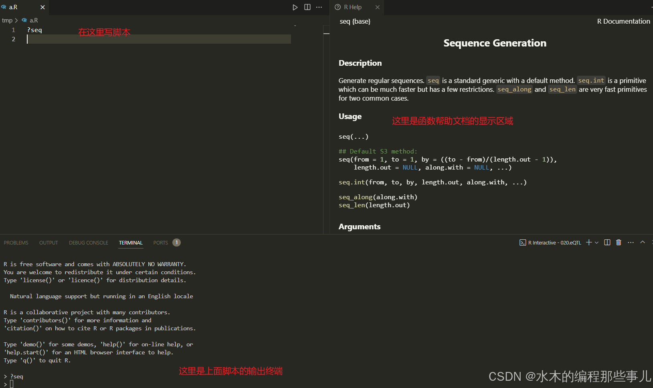
Task: Click the seq {base} header text
Action: 355,22
